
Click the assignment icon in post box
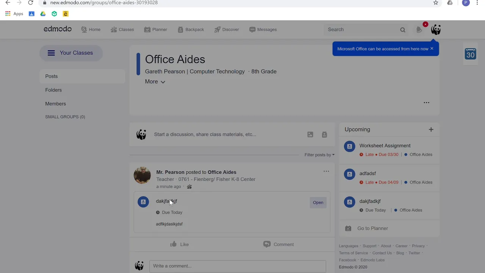tap(324, 134)
